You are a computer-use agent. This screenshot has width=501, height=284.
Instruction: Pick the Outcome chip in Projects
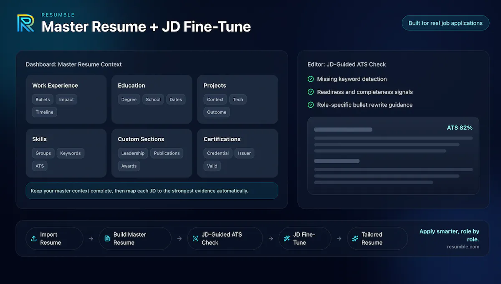217,112
